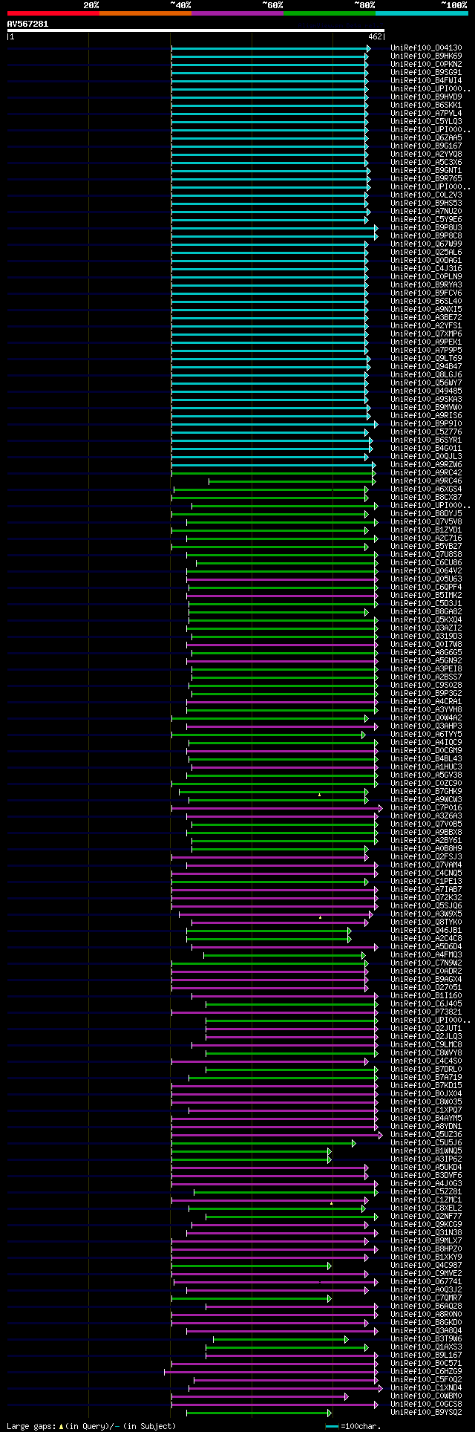
Task: Click the yellow gap marker on the UniRef100_C1ZMC1 row
Action: click(331, 1203)
